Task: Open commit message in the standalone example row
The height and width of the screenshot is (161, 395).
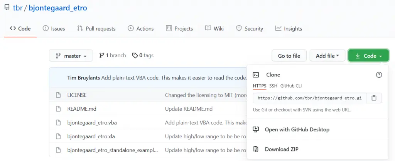Action: [206, 150]
